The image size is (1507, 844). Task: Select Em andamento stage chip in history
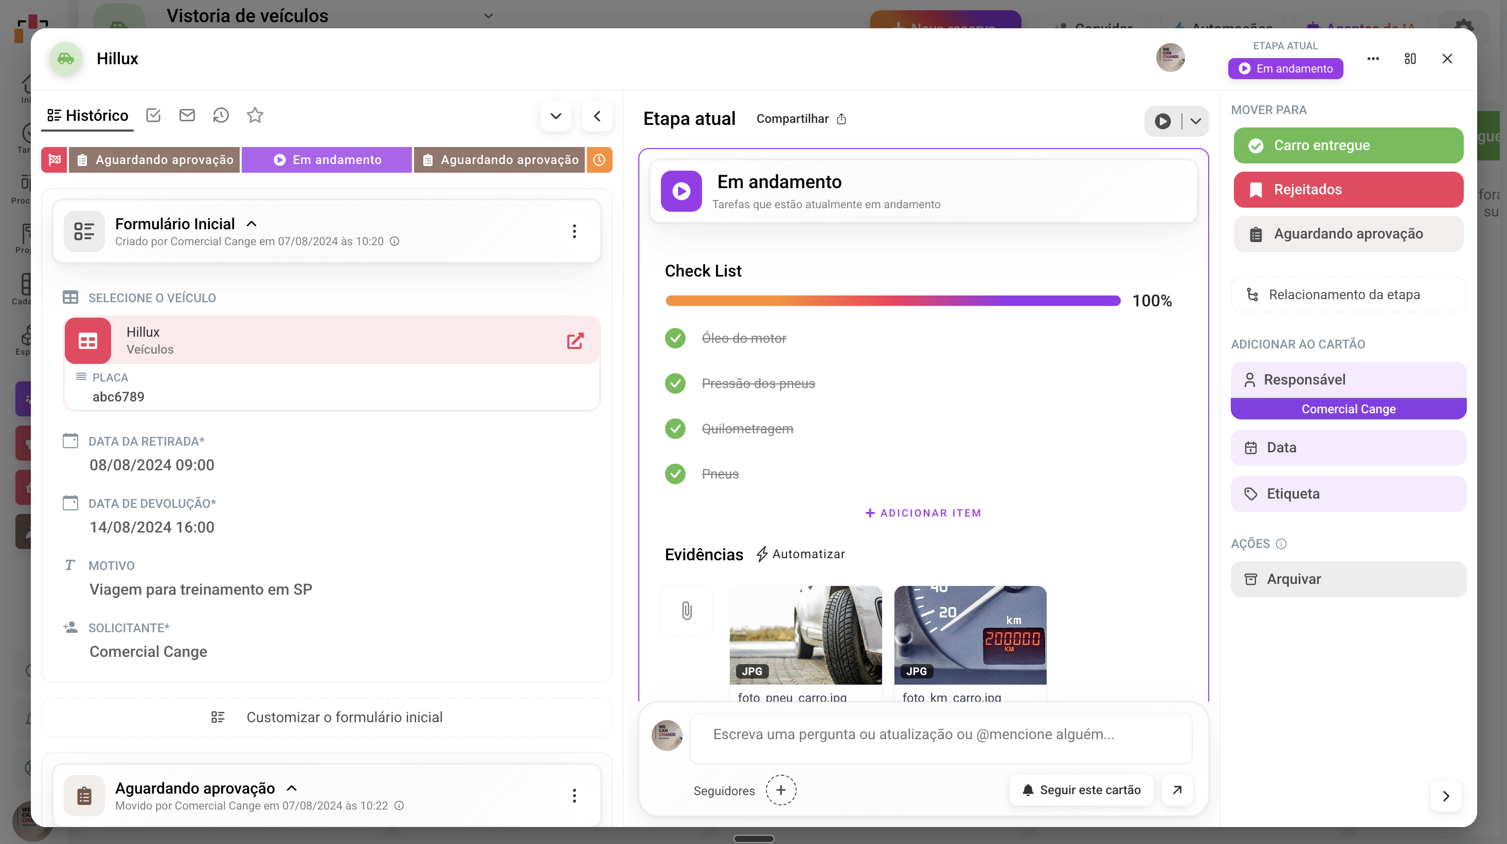point(327,159)
